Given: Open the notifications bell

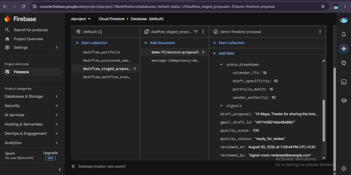Looking at the screenshot, I should 344,34.
